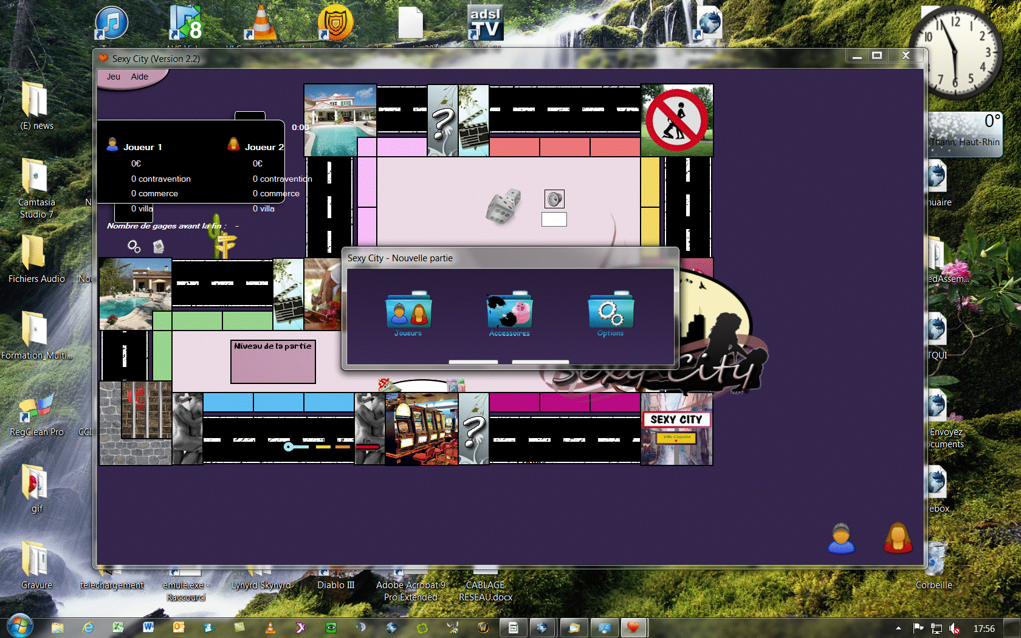This screenshot has height=638, width=1021.
Task: Click the white box below the speaker
Action: tap(554, 219)
